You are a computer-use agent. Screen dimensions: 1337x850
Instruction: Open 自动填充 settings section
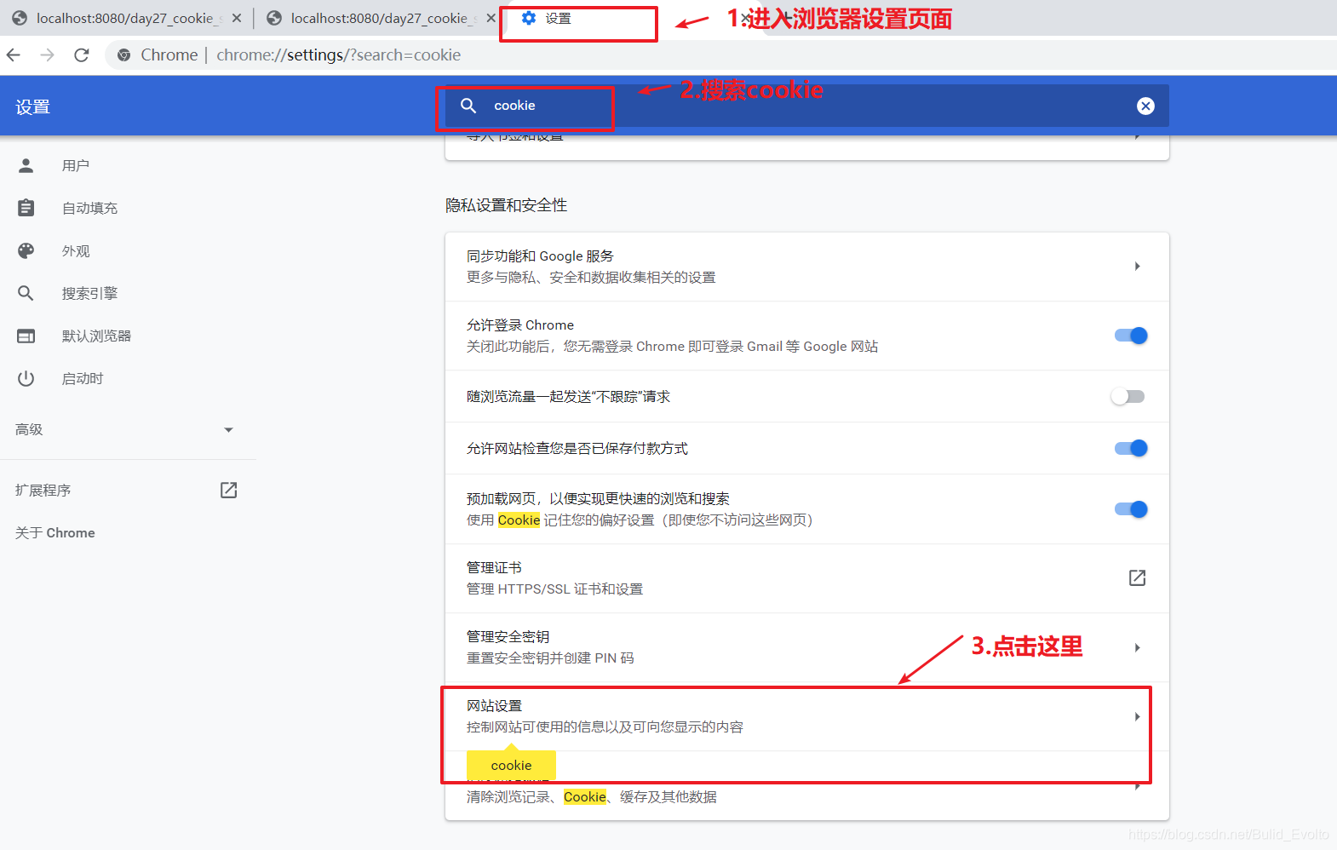[x=89, y=208]
